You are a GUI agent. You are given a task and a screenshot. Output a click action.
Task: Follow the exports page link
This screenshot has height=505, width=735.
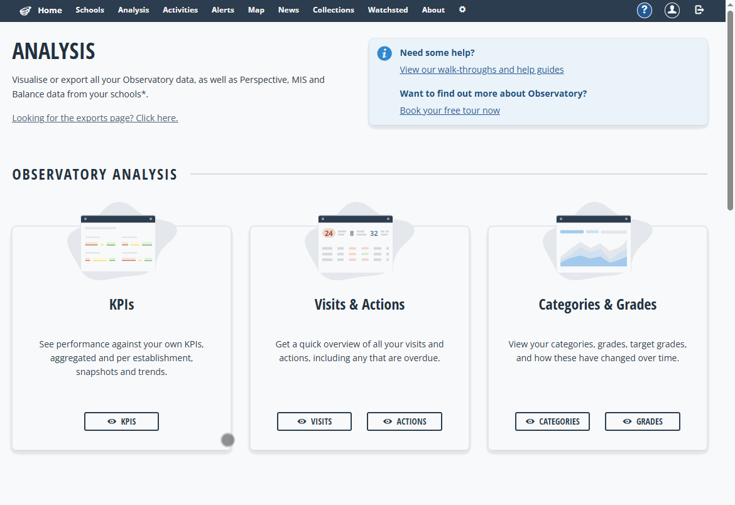pyautogui.click(x=95, y=118)
